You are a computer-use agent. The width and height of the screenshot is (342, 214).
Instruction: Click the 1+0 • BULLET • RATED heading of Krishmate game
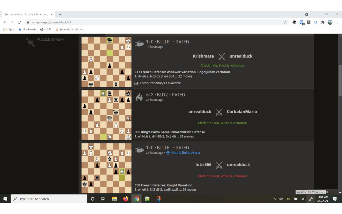tap(168, 42)
